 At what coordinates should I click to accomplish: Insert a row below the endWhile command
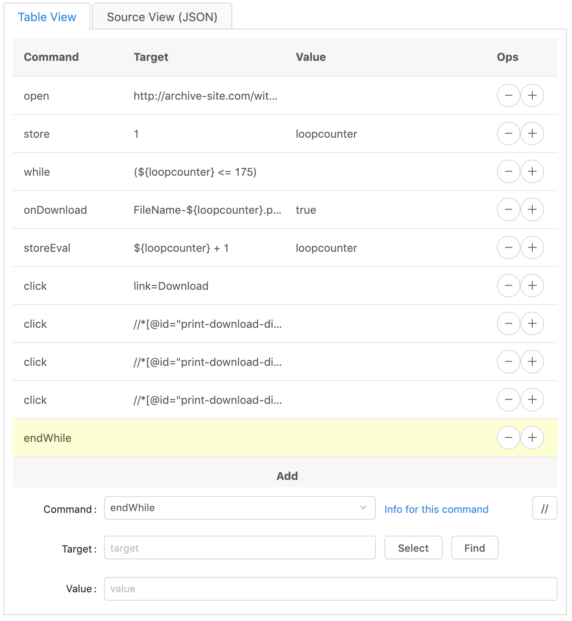(x=532, y=438)
